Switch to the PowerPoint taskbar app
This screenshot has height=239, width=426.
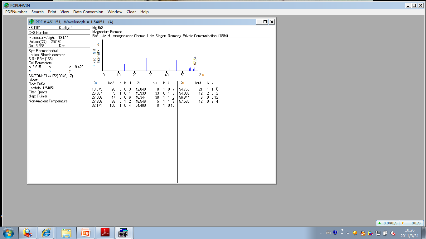pyautogui.click(x=85, y=232)
